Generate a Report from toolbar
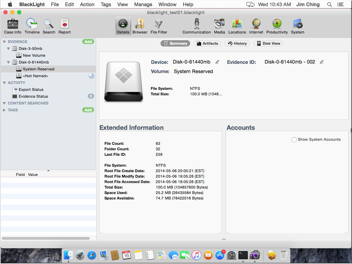 tap(64, 26)
